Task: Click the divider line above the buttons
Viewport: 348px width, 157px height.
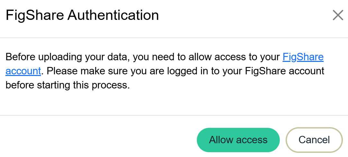Action: [174, 115]
